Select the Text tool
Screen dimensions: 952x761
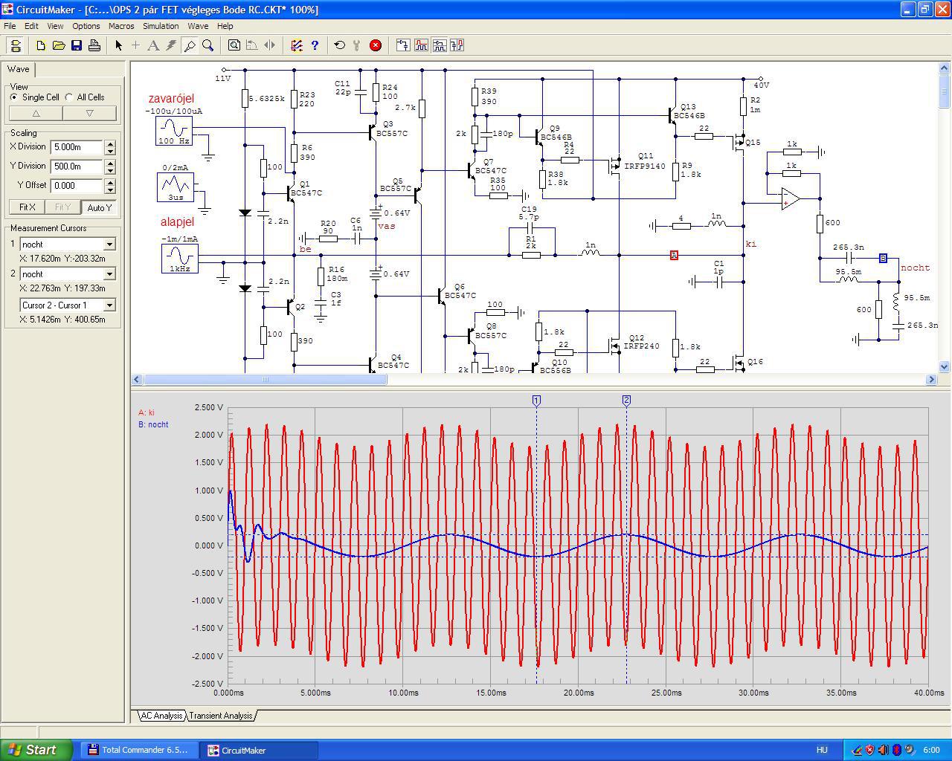(154, 45)
